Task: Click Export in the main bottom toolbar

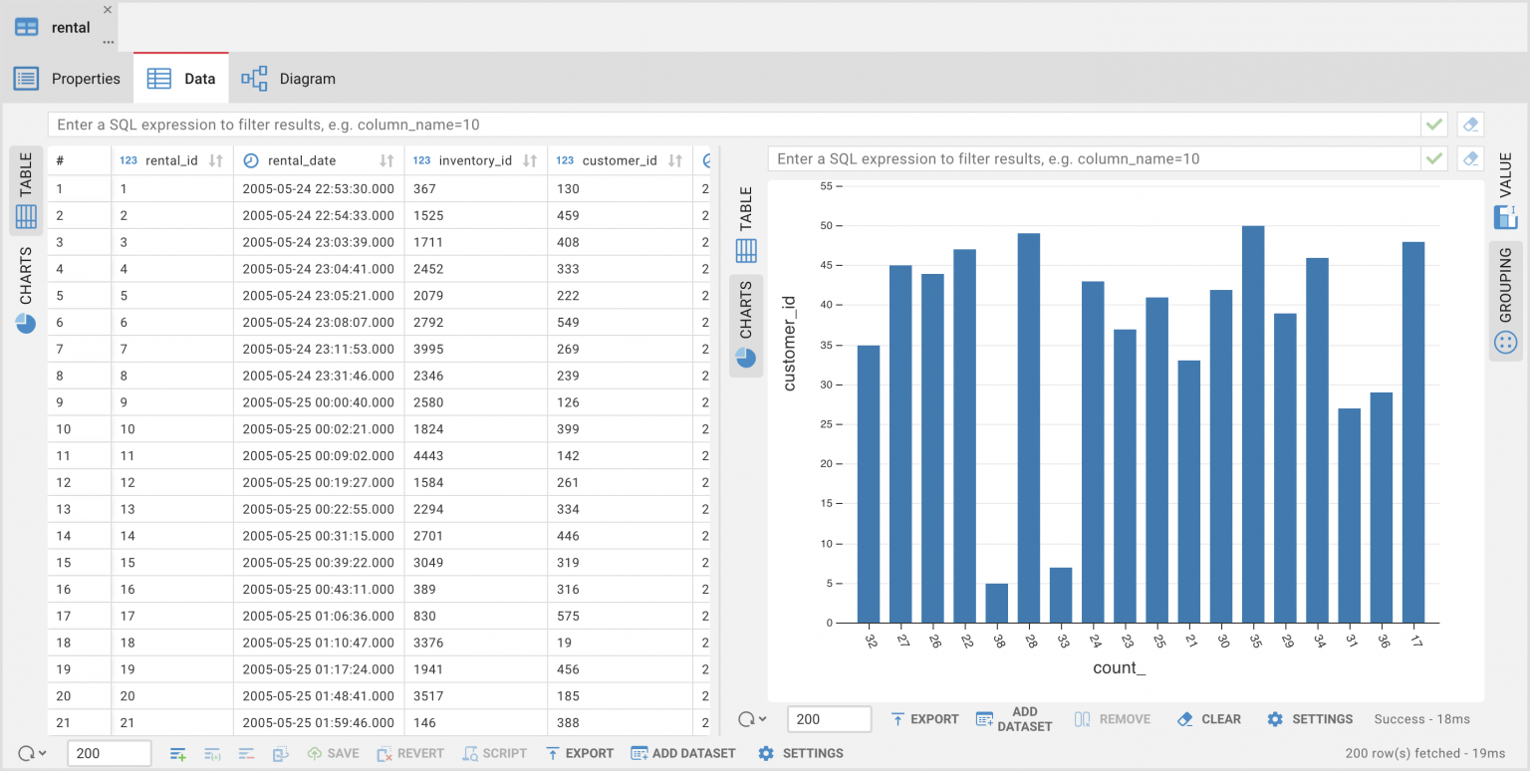Action: (579, 753)
